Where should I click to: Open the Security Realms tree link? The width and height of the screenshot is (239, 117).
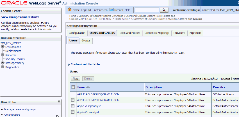click(x=15, y=59)
